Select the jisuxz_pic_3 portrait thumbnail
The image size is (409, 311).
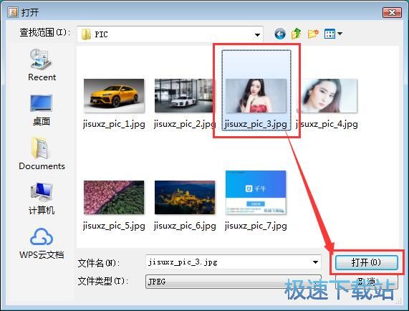coord(256,95)
